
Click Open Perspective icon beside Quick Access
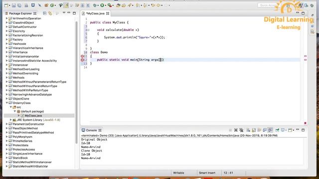pyautogui.click(x=288, y=5)
